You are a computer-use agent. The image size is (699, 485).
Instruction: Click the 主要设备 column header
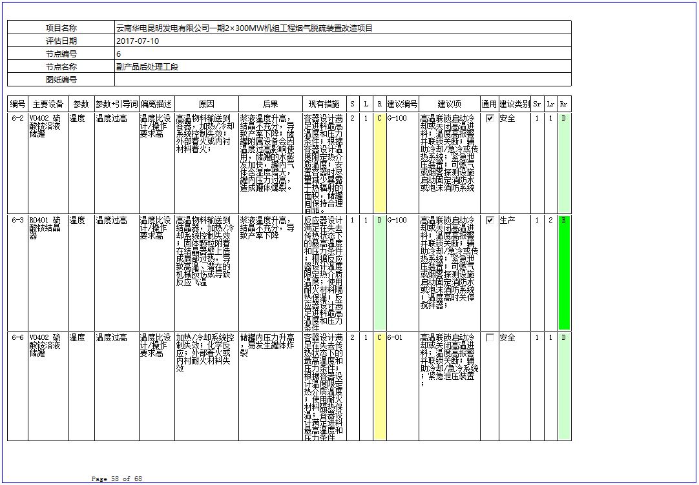coord(48,104)
